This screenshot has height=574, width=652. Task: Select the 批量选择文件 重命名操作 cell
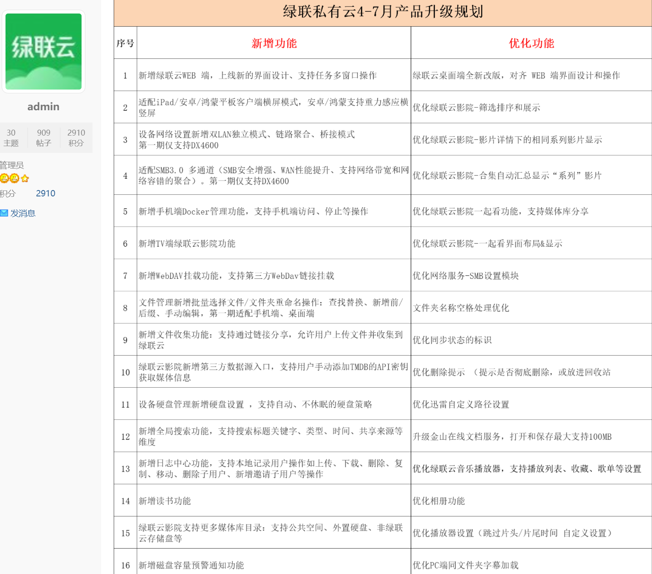point(274,307)
